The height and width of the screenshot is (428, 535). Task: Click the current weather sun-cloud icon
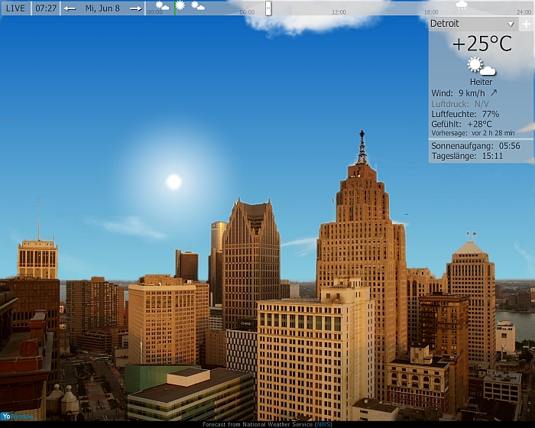click(481, 66)
